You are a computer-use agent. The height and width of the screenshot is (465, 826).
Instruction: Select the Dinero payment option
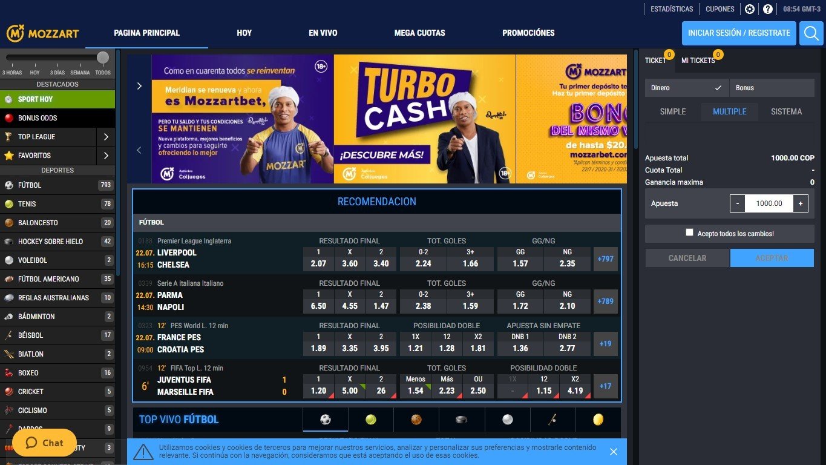(686, 88)
